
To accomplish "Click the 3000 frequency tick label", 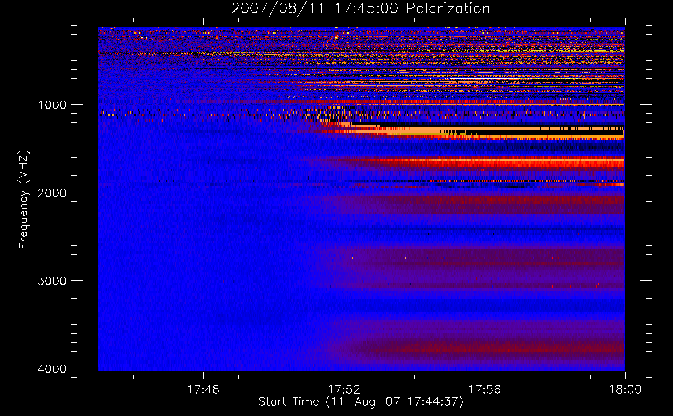I will coord(52,281).
